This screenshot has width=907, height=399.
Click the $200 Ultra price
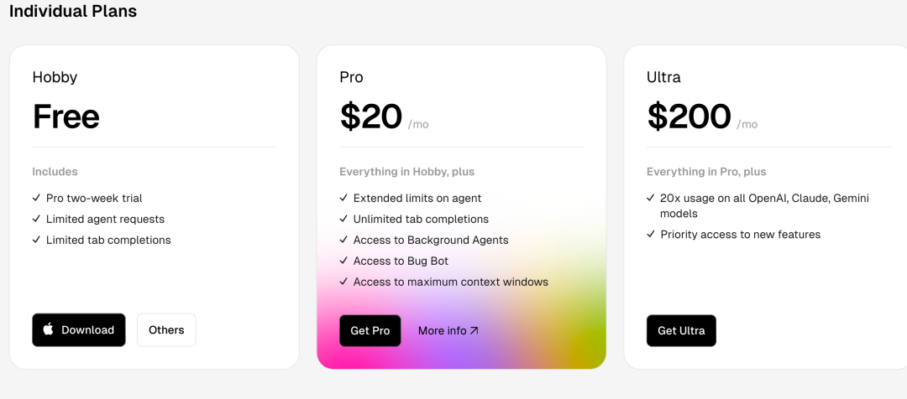[689, 116]
